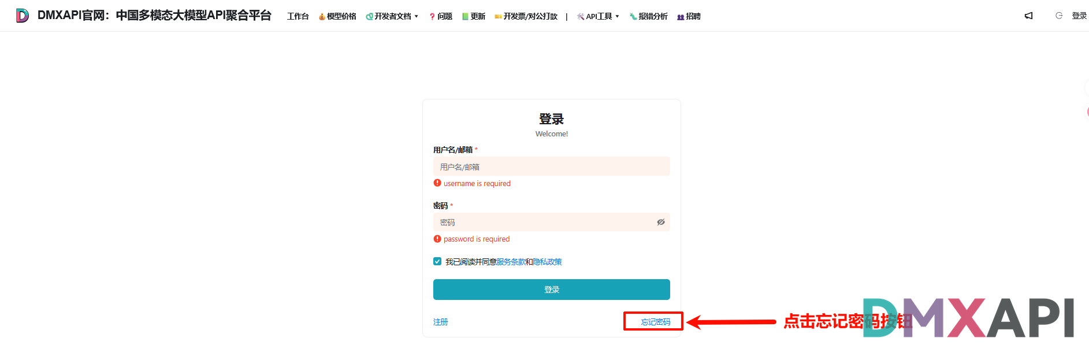The image size is (1089, 356).
Task: Click the 'Welcome!' subtitle text
Action: coord(552,133)
